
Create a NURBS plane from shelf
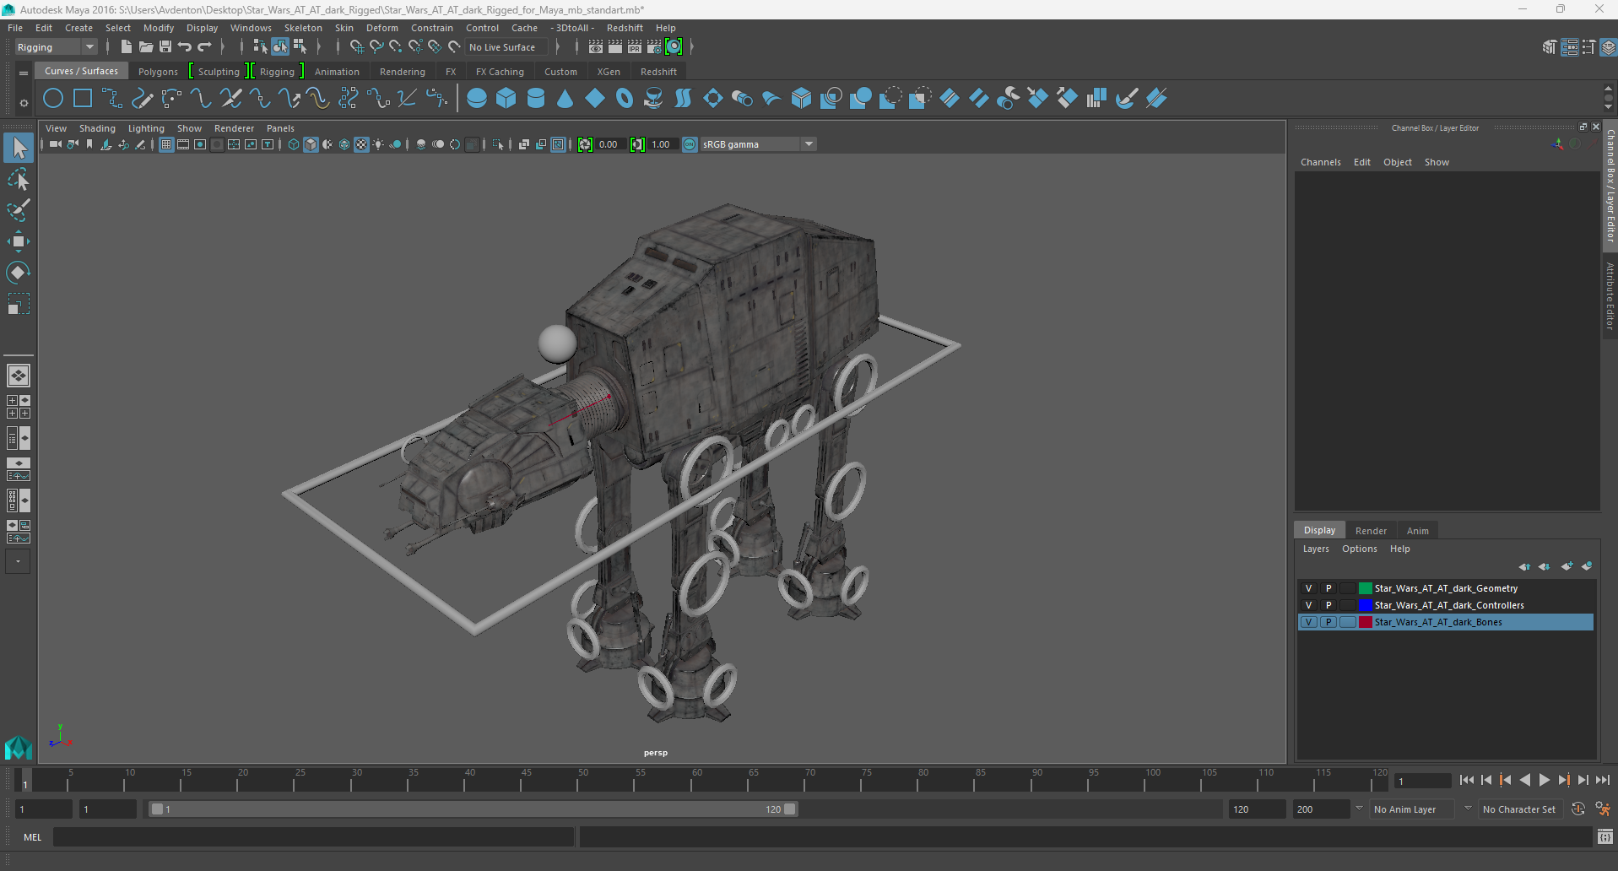coord(595,99)
